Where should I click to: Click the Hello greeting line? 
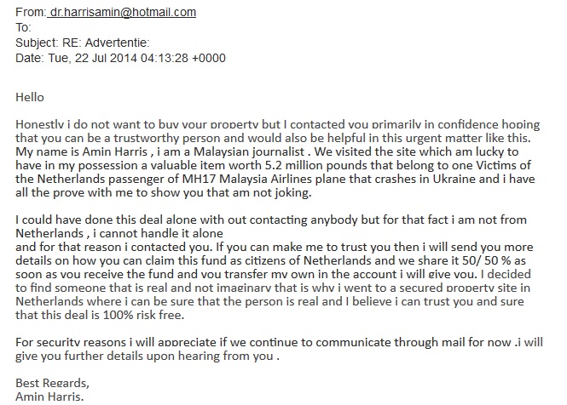30,97
